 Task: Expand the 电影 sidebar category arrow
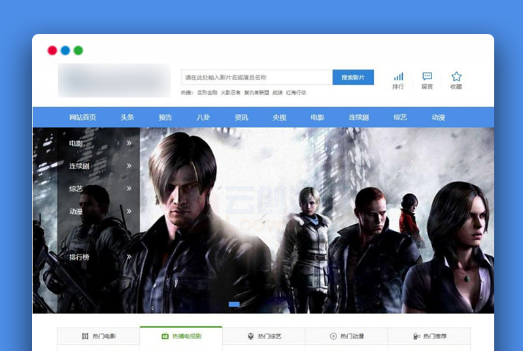(x=129, y=143)
